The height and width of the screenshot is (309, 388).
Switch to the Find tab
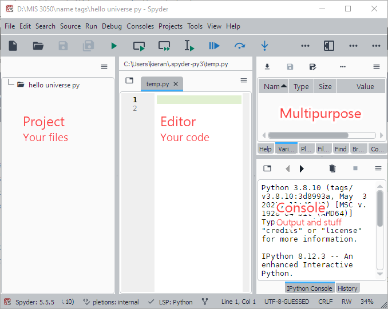click(341, 149)
